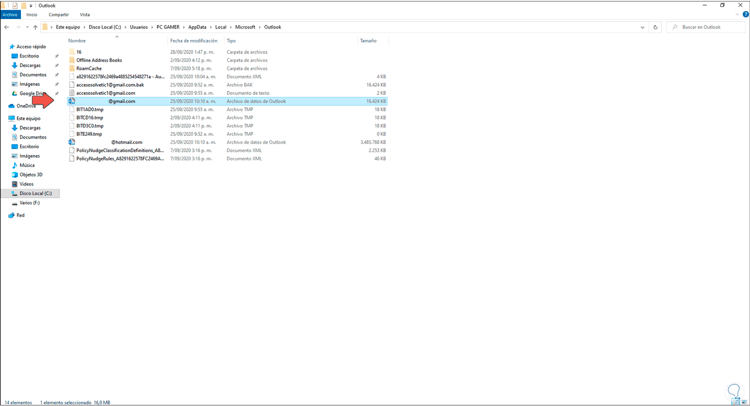The height and width of the screenshot is (406, 750).
Task: Switch to the Vista ribbon tab
Action: point(85,14)
